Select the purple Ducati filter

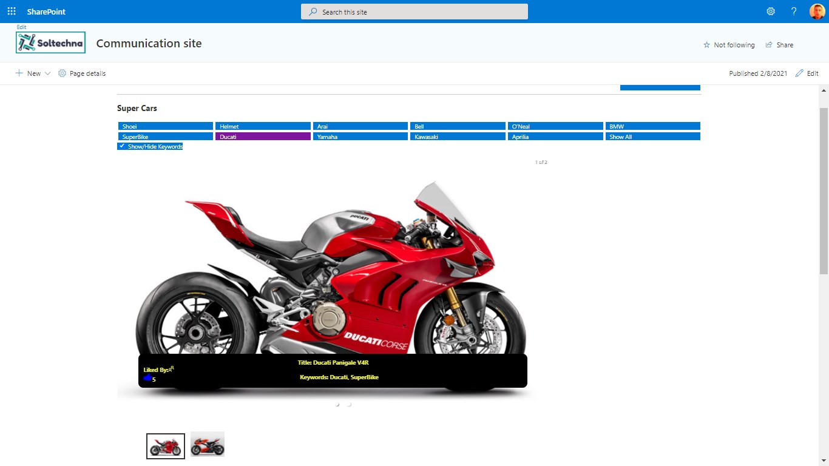coord(263,137)
